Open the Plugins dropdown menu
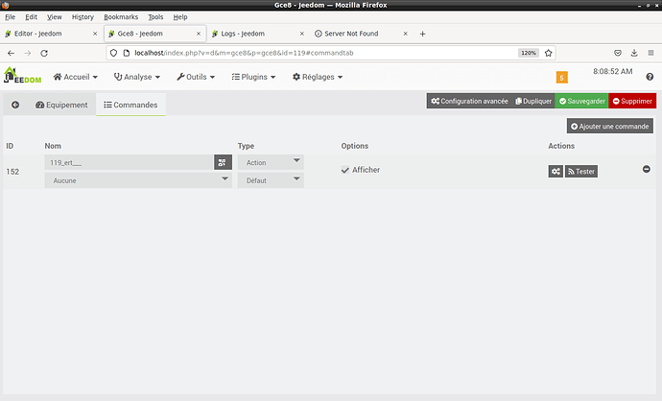 pos(253,77)
